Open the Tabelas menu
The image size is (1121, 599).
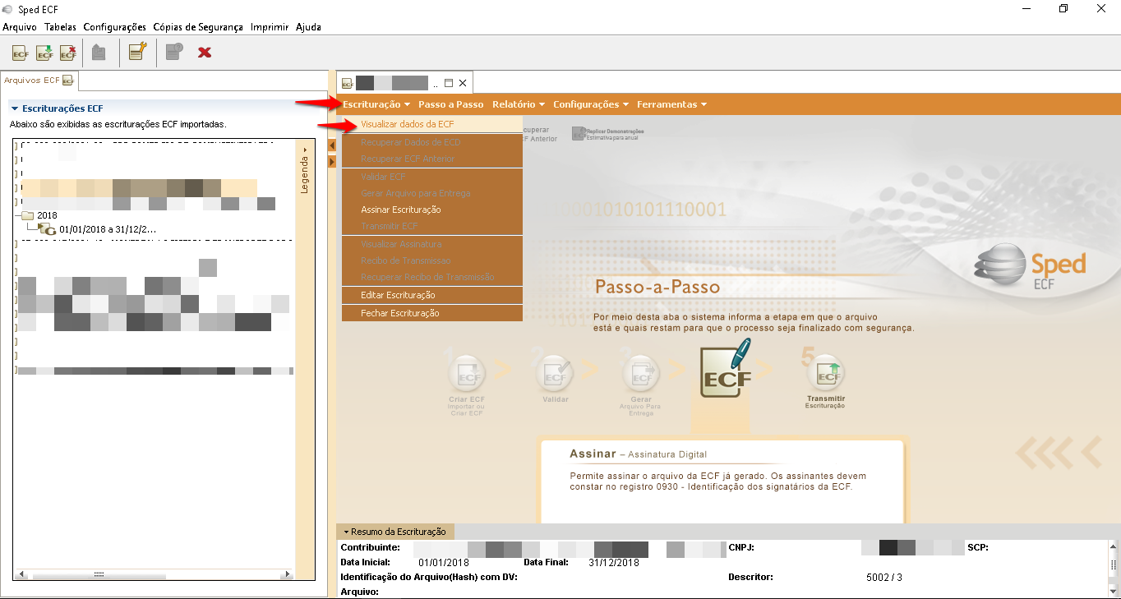(x=60, y=27)
